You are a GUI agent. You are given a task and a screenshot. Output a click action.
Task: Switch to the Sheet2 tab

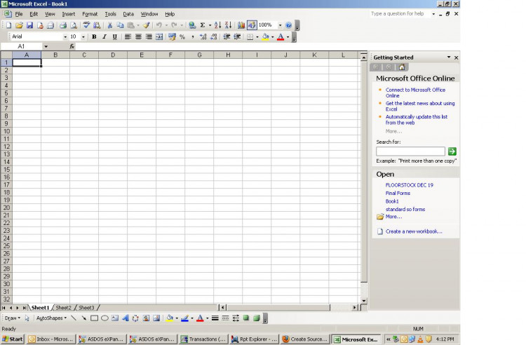coord(63,307)
